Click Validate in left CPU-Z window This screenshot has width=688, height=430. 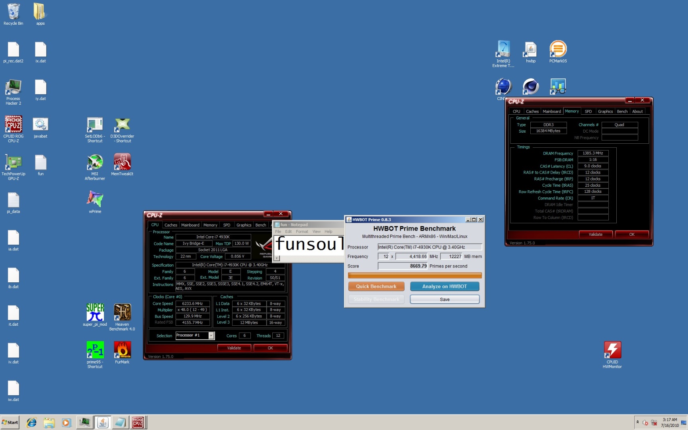coord(234,348)
